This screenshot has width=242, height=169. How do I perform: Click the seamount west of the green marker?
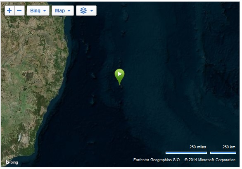coord(93,76)
